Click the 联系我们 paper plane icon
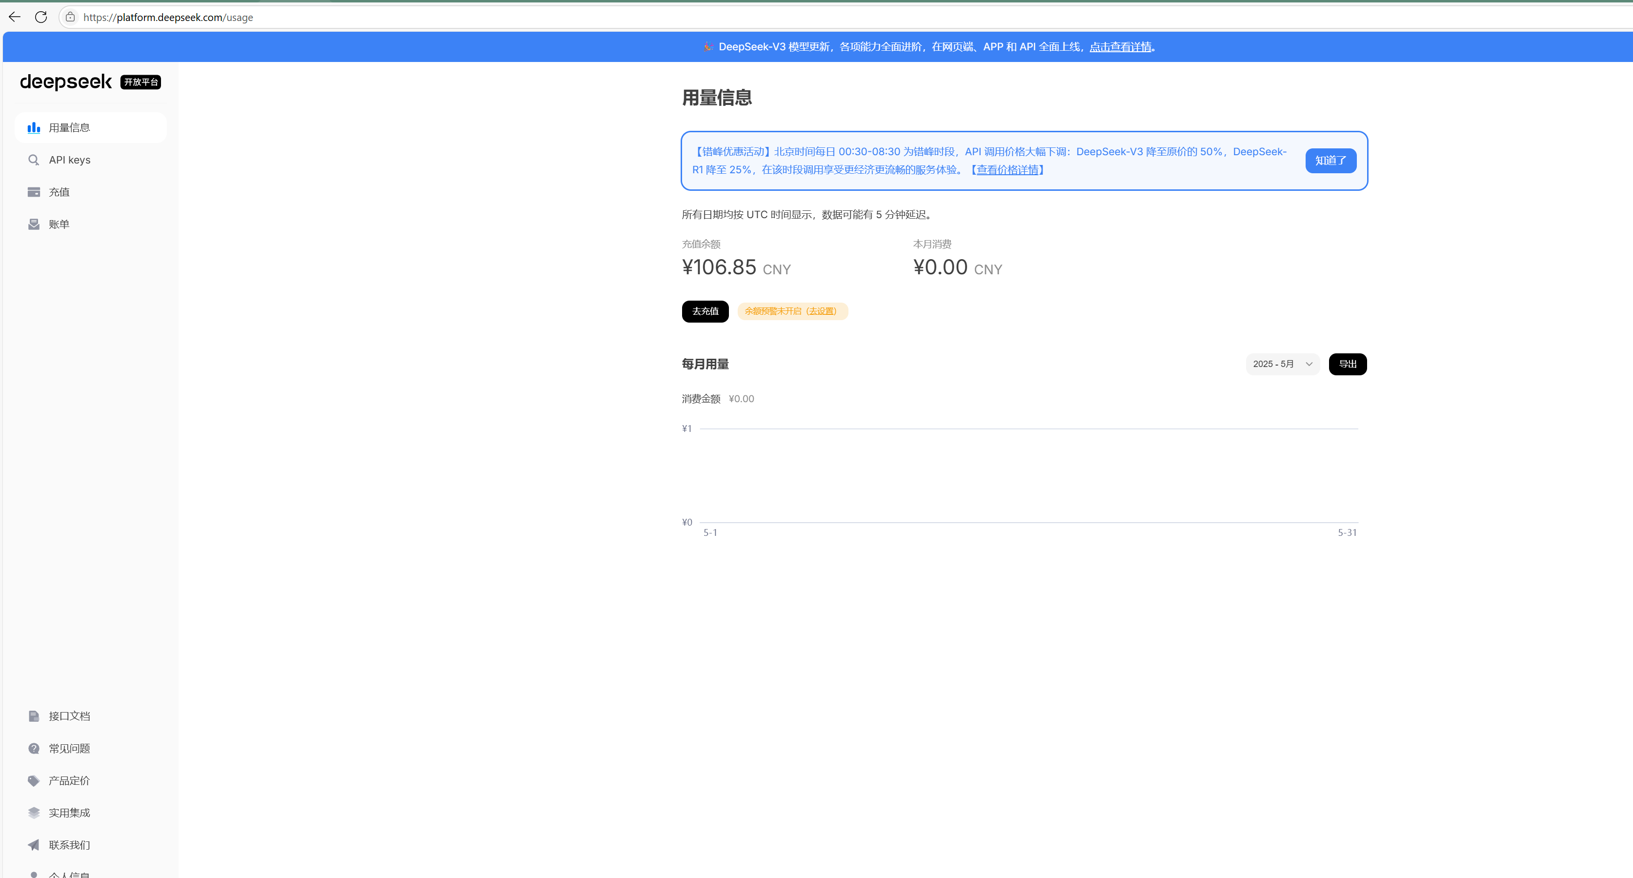This screenshot has height=878, width=1633. point(34,845)
